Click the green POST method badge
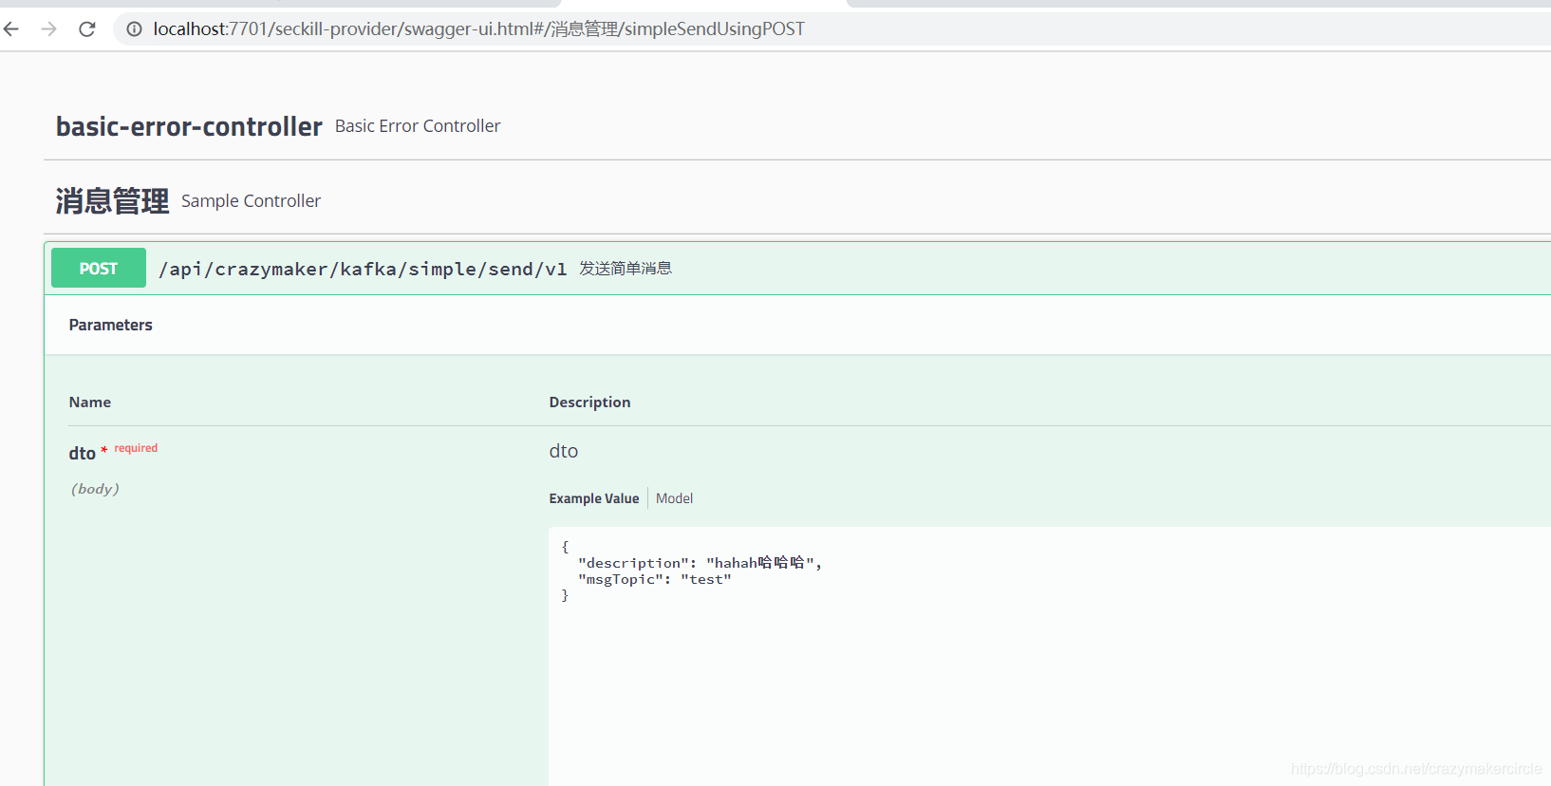Viewport: 1551px width, 786px height. [99, 269]
